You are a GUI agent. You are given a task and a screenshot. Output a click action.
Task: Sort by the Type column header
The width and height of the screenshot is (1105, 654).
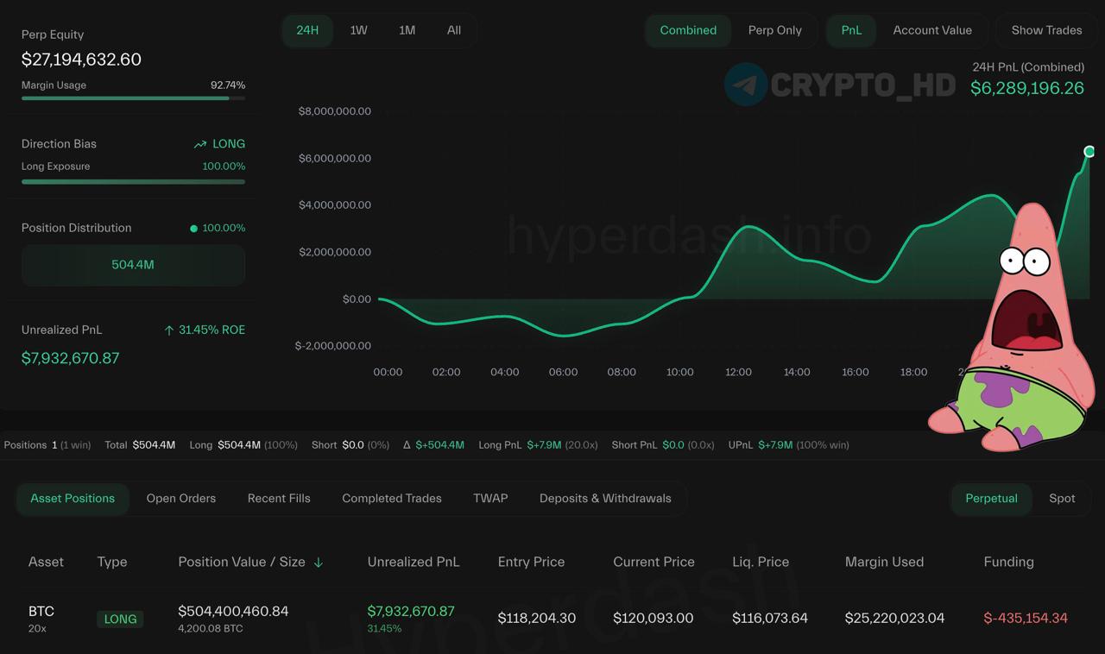point(112,562)
